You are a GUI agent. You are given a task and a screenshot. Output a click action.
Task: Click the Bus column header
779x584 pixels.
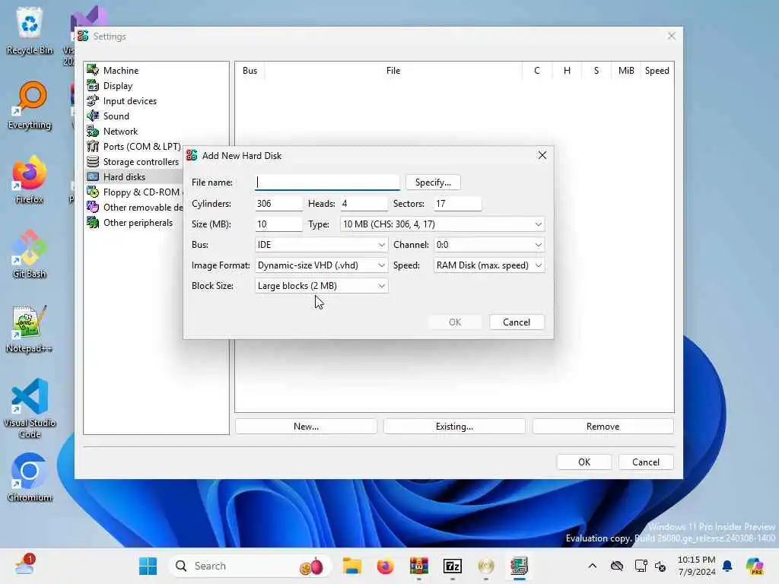pyautogui.click(x=250, y=71)
